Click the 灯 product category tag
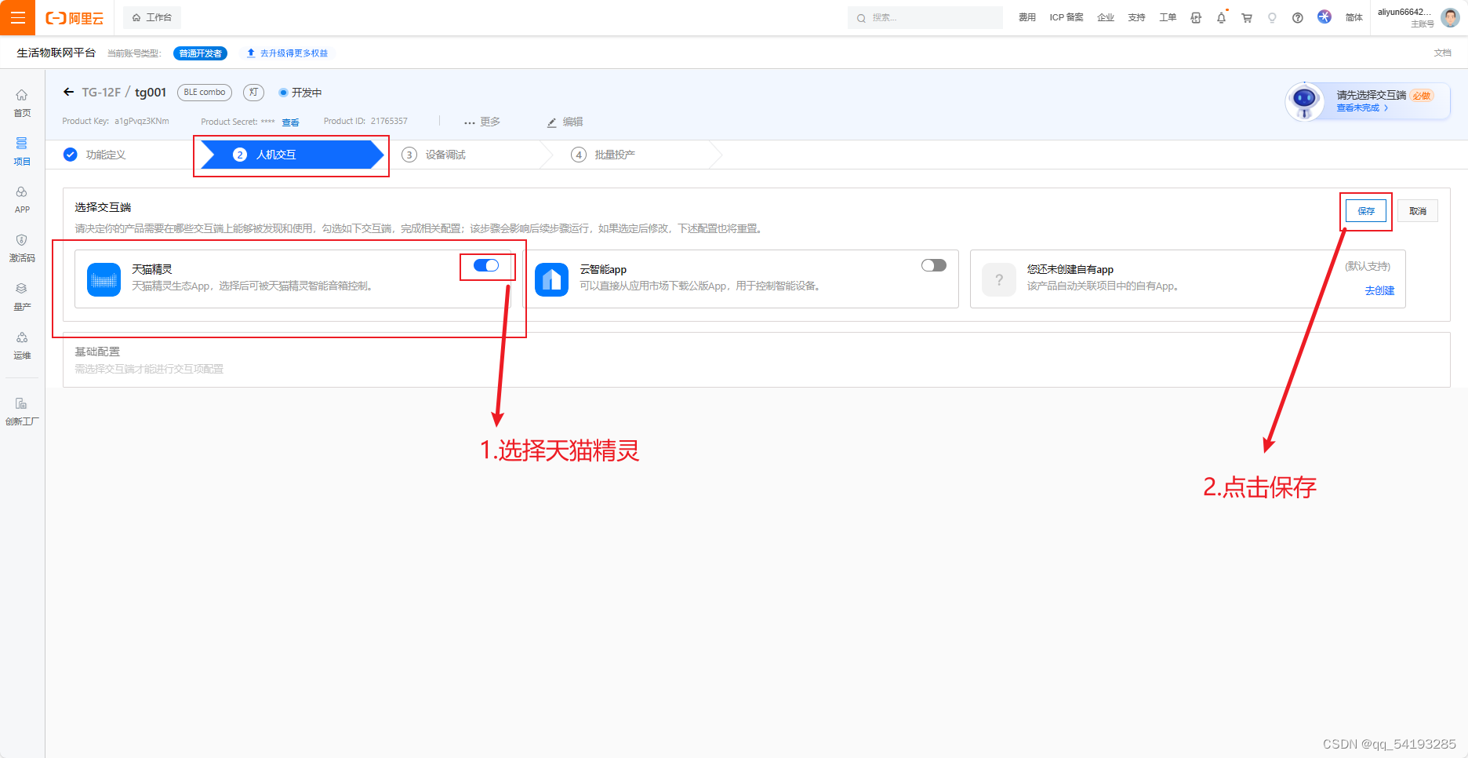This screenshot has width=1468, height=758. coord(253,93)
